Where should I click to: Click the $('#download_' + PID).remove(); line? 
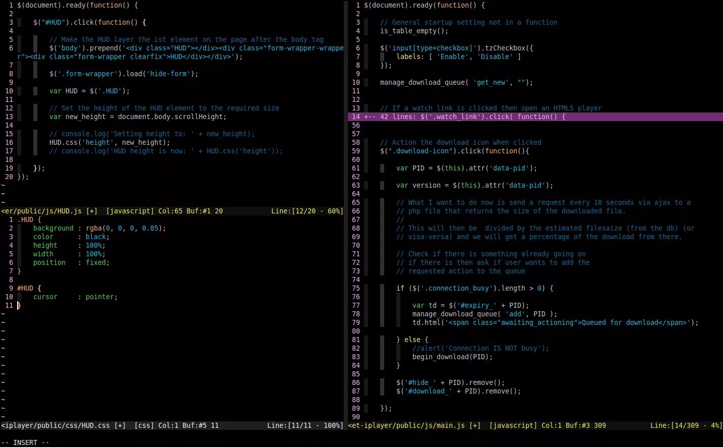[459, 391]
